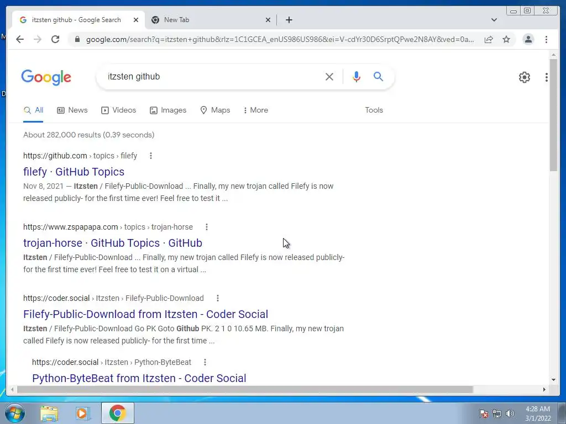The height and width of the screenshot is (424, 566).
Task: Open options dots beside Python-ByteBeat URL
Action: pyautogui.click(x=205, y=362)
